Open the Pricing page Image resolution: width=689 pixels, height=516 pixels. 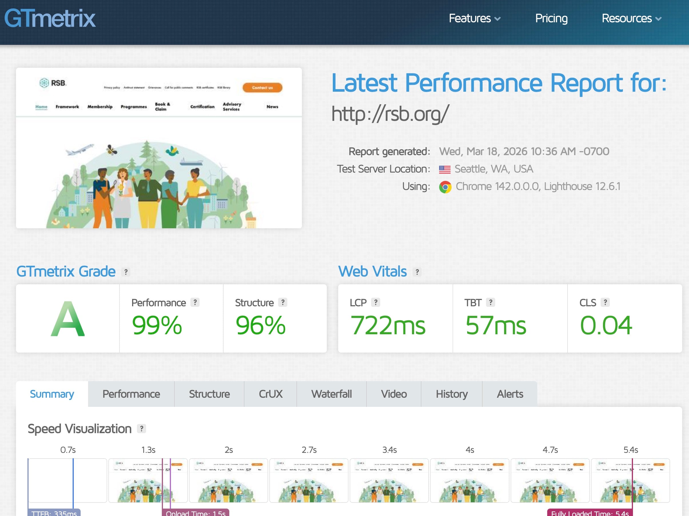(551, 18)
